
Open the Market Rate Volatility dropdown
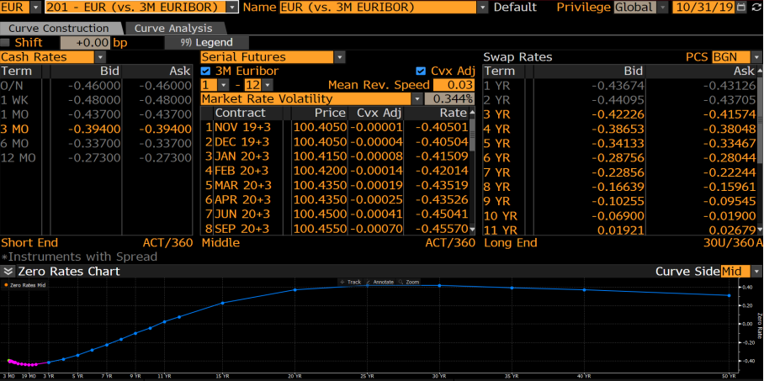pos(416,99)
